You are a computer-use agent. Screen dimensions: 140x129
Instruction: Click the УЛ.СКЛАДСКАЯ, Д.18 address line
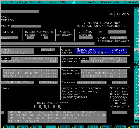tap(104, 76)
